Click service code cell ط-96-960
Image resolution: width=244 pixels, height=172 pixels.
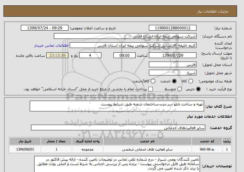click(x=207, y=149)
